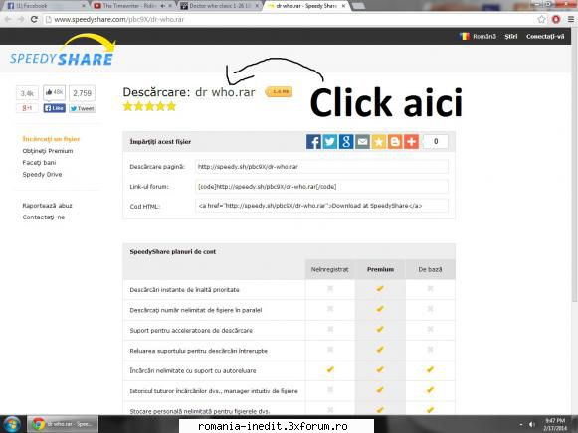Screen dimensions: 578x433
Task: Share by email envelope icon
Action: [362, 142]
